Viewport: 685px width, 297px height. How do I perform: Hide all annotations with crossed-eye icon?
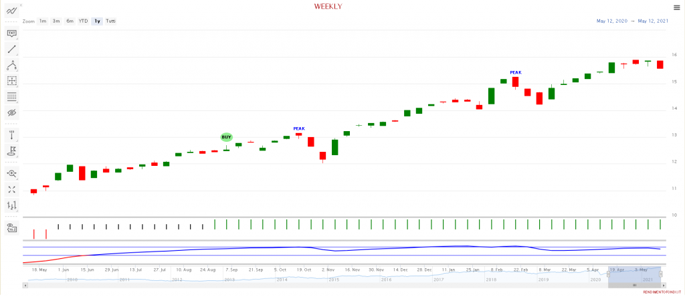11,113
